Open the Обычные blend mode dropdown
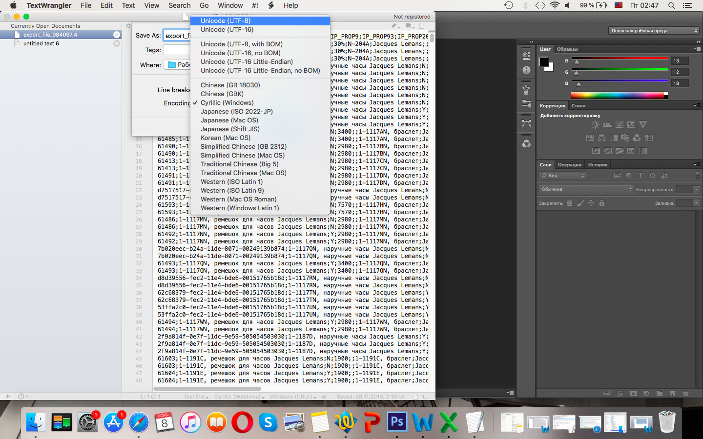The width and height of the screenshot is (703, 439). point(586,189)
